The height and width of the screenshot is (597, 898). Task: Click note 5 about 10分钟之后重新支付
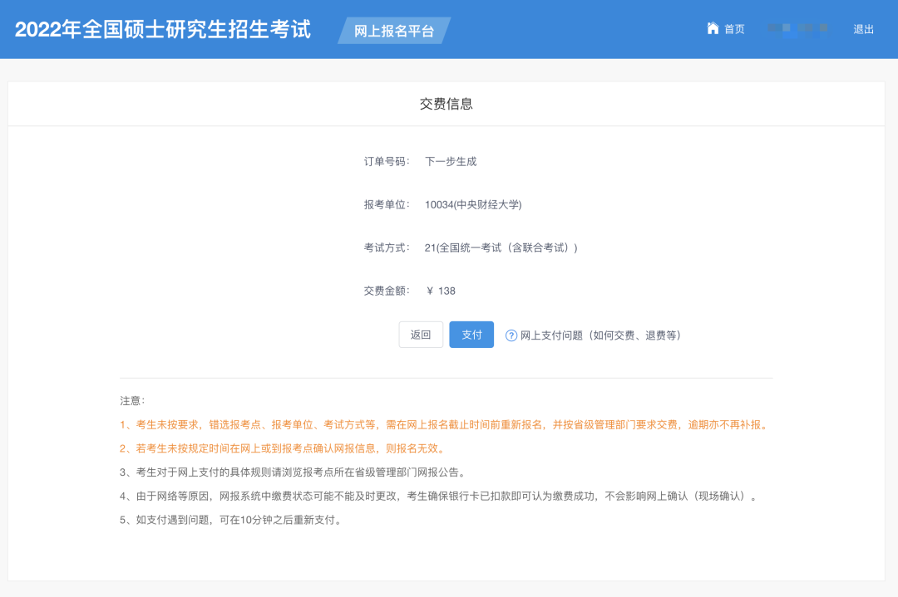[x=231, y=521]
